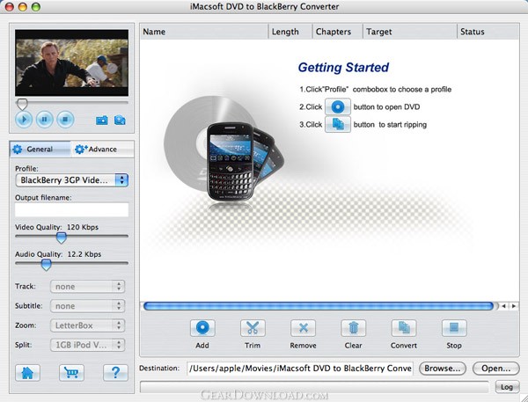Viewport: 528px width, 402px height.
Task: Click the Clear trash icon
Action: point(353,328)
